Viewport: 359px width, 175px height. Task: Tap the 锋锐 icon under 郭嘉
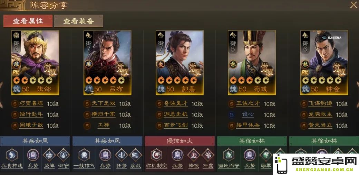pyautogui.click(x=194, y=155)
